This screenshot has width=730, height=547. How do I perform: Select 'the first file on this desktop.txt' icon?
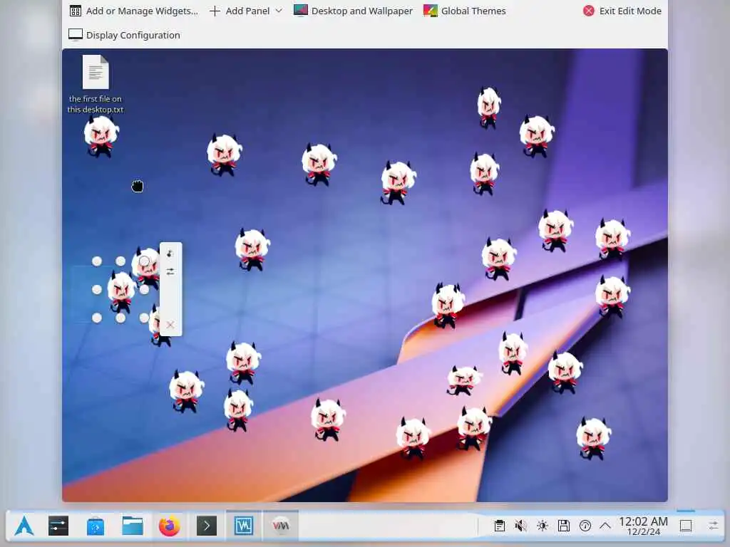click(x=96, y=84)
